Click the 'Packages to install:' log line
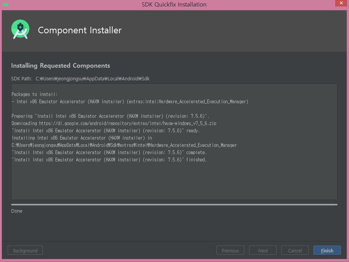 pos(34,94)
